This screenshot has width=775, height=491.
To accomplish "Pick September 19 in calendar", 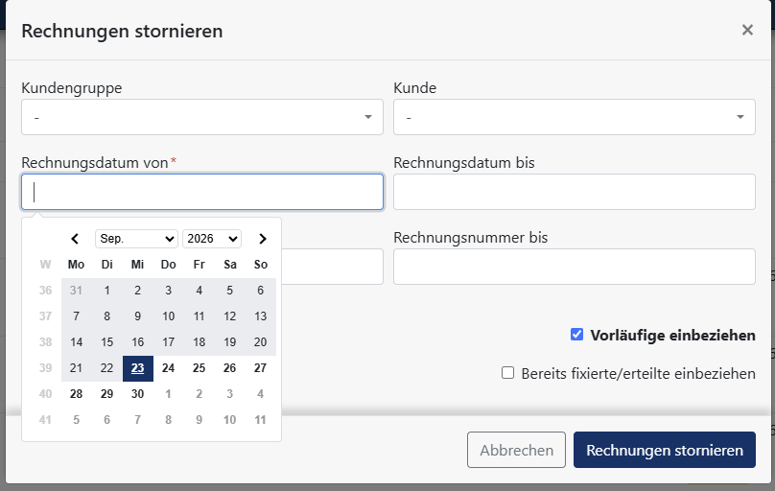I will pyautogui.click(x=230, y=342).
